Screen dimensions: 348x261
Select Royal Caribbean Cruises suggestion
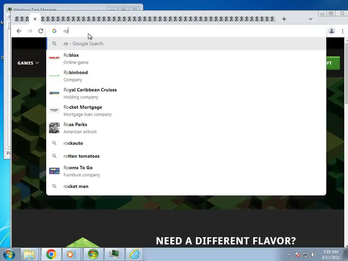(x=186, y=93)
